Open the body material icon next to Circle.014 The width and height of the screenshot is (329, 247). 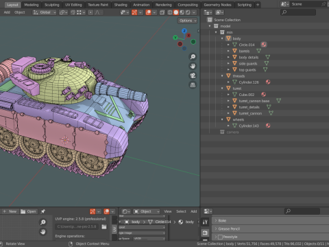click(x=264, y=45)
